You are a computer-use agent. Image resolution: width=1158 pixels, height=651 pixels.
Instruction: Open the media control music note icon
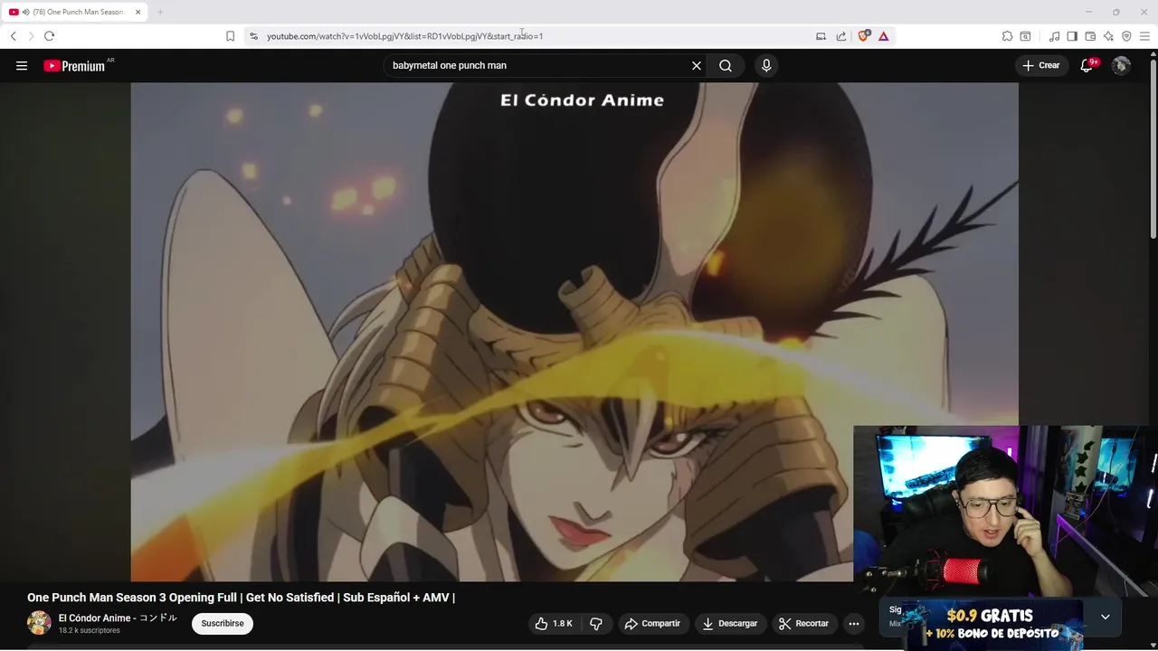click(1054, 36)
